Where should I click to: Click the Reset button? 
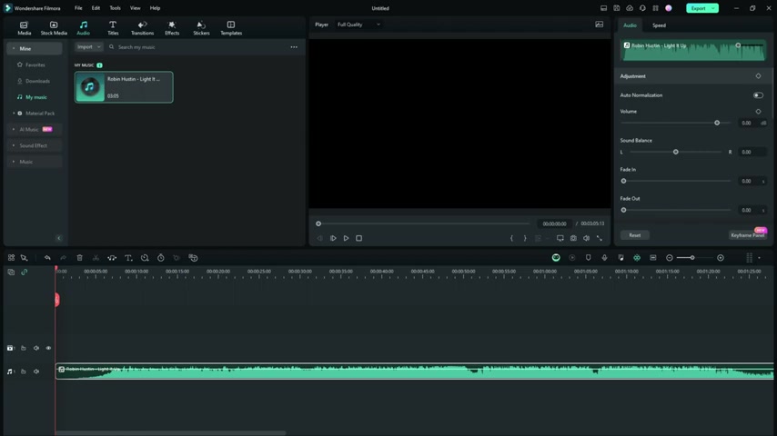point(635,235)
